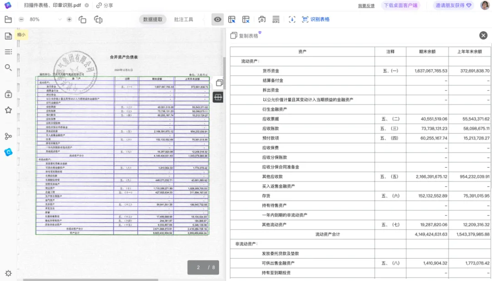Open the outline list icon in sidebar

pos(9,52)
